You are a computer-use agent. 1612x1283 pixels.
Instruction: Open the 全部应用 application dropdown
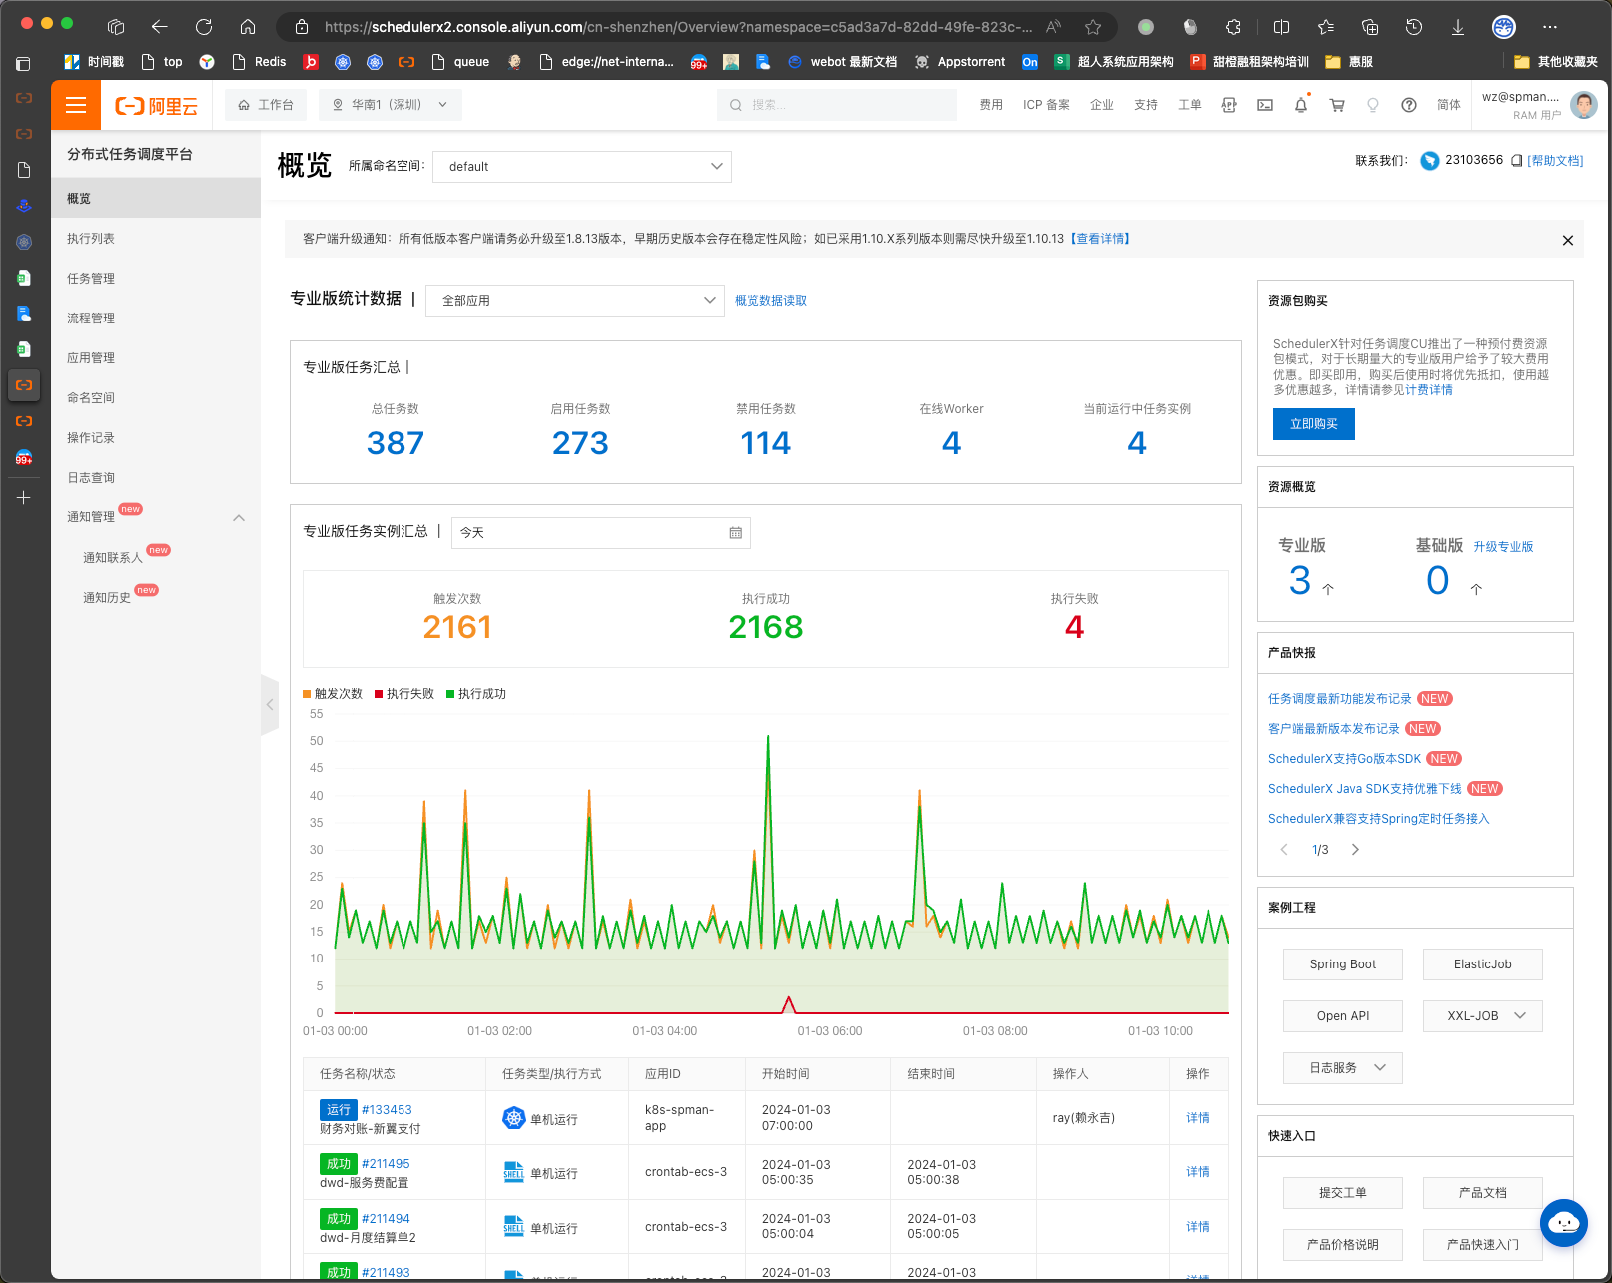pos(575,301)
